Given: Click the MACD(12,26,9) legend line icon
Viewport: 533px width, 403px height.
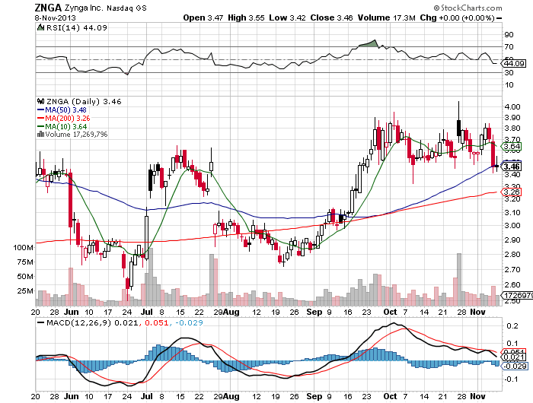Looking at the screenshot, I should pos(40,324).
